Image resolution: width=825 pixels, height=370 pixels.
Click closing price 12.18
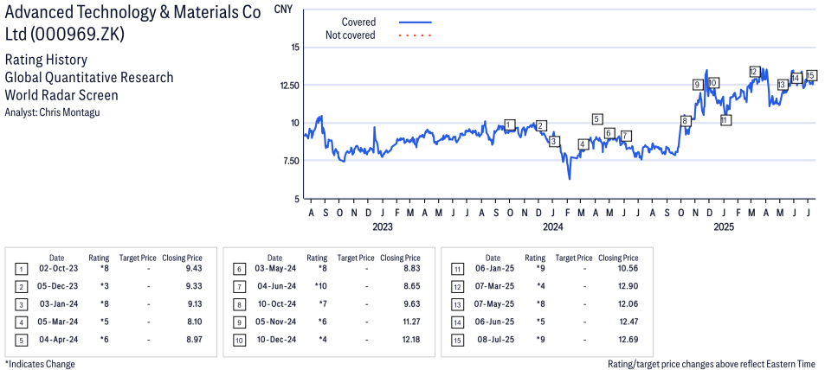click(x=411, y=340)
